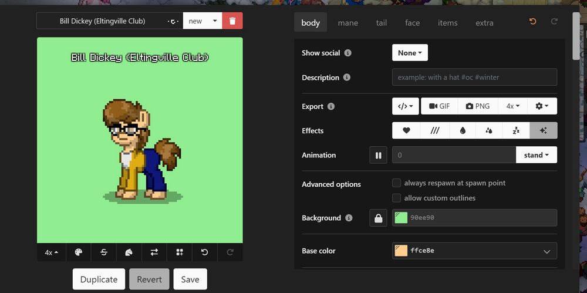Screen dimensions: 587x293
Task: Open the Show social info icon
Action: point(348,53)
